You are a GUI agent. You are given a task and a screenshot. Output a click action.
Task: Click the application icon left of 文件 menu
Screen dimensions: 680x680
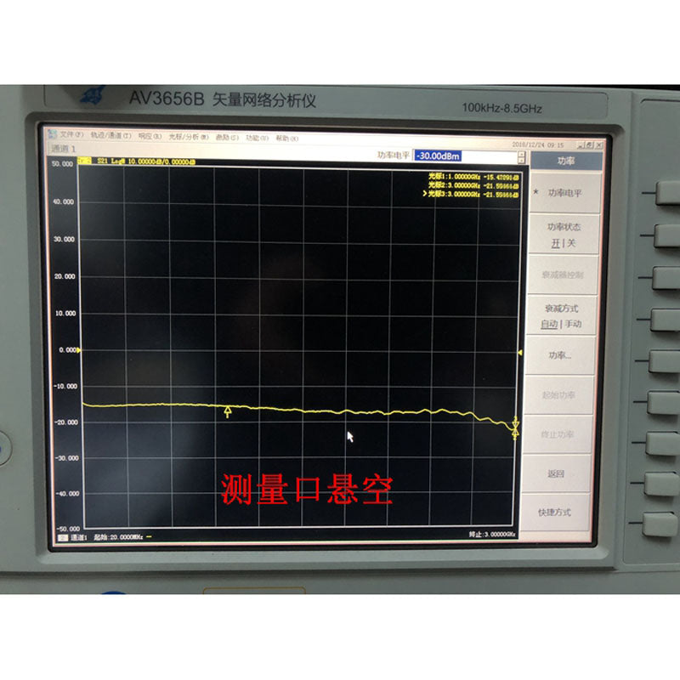click(x=52, y=135)
